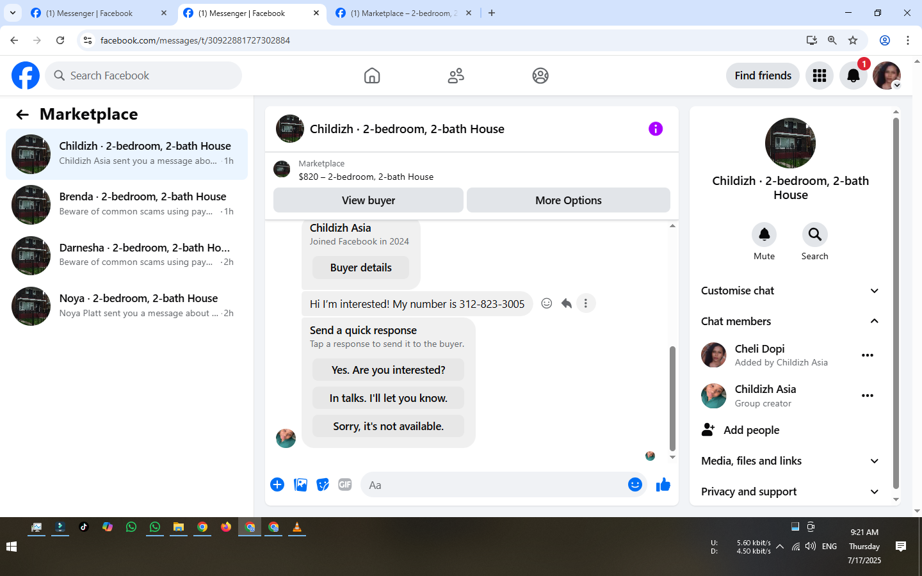
Task: Open the Chrome three-dot menu
Action: 908,40
